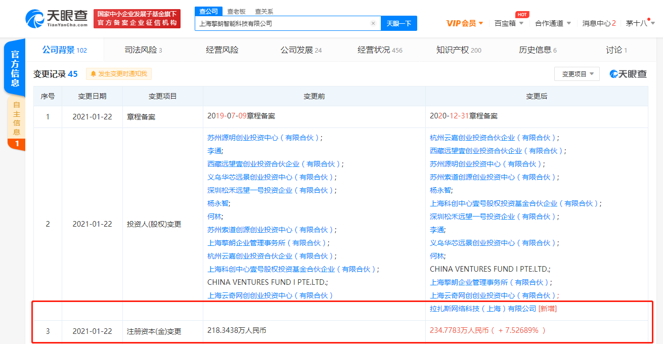663x344 pixels.
Task: Select the 讨论 tab
Action: [x=616, y=50]
